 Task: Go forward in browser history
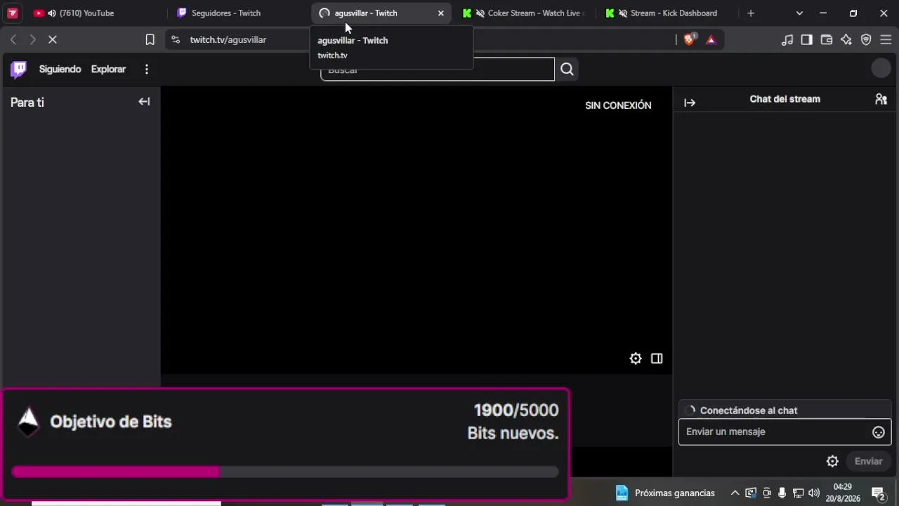[x=32, y=39]
